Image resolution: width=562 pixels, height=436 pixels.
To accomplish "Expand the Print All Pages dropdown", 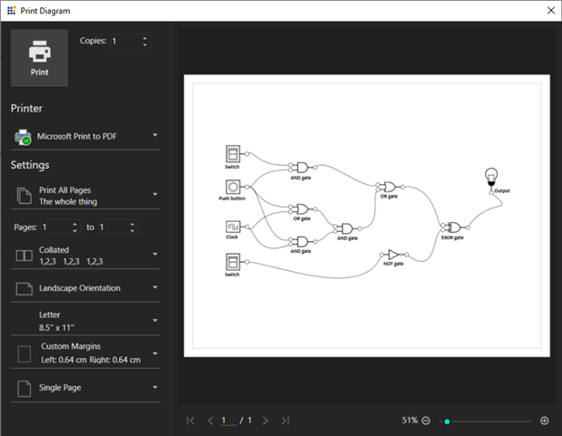I will click(85, 196).
